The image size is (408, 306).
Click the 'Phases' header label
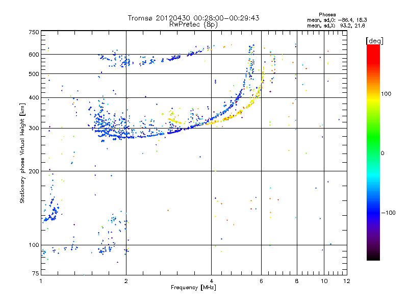pos(327,15)
